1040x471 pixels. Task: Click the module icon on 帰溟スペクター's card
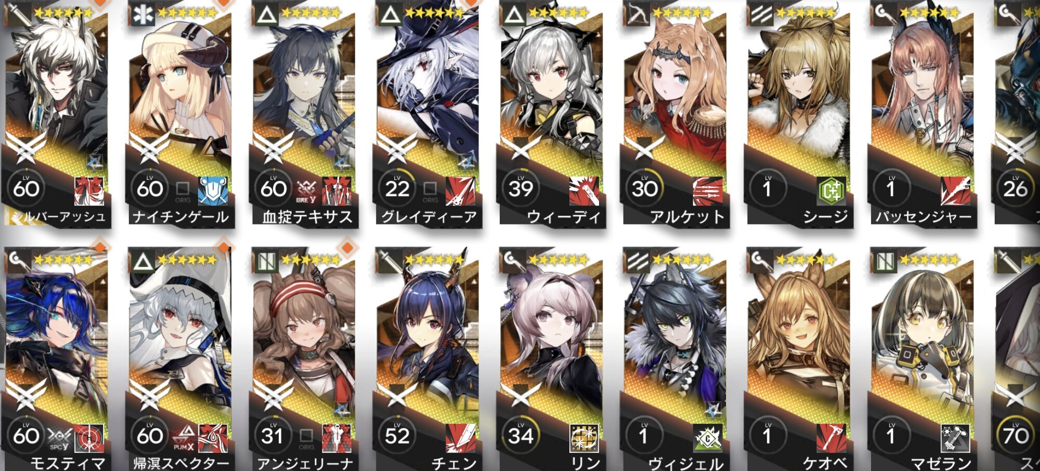point(184,437)
